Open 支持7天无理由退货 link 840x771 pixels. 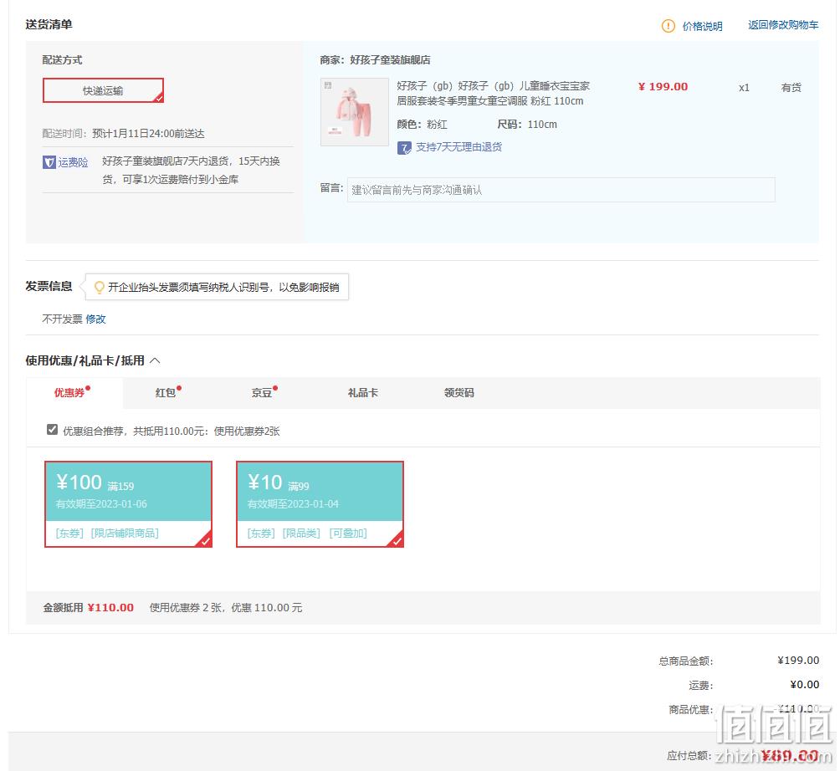[458, 147]
